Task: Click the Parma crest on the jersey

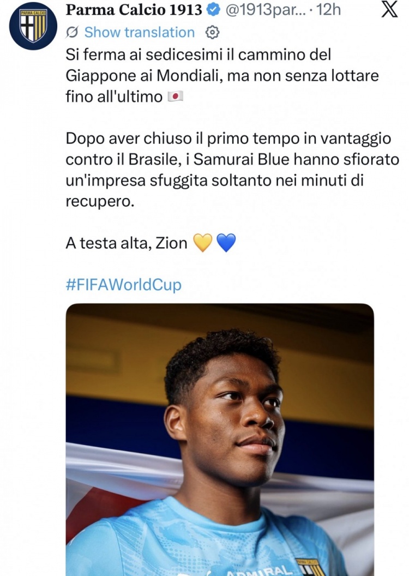Action: (x=311, y=567)
